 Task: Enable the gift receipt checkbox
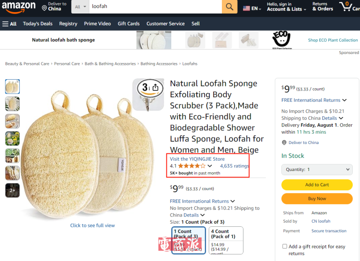284,247
